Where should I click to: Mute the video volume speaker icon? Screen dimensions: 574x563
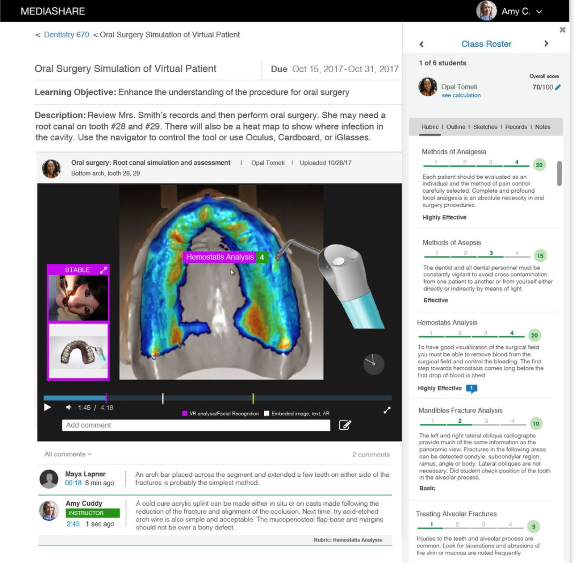coord(69,408)
